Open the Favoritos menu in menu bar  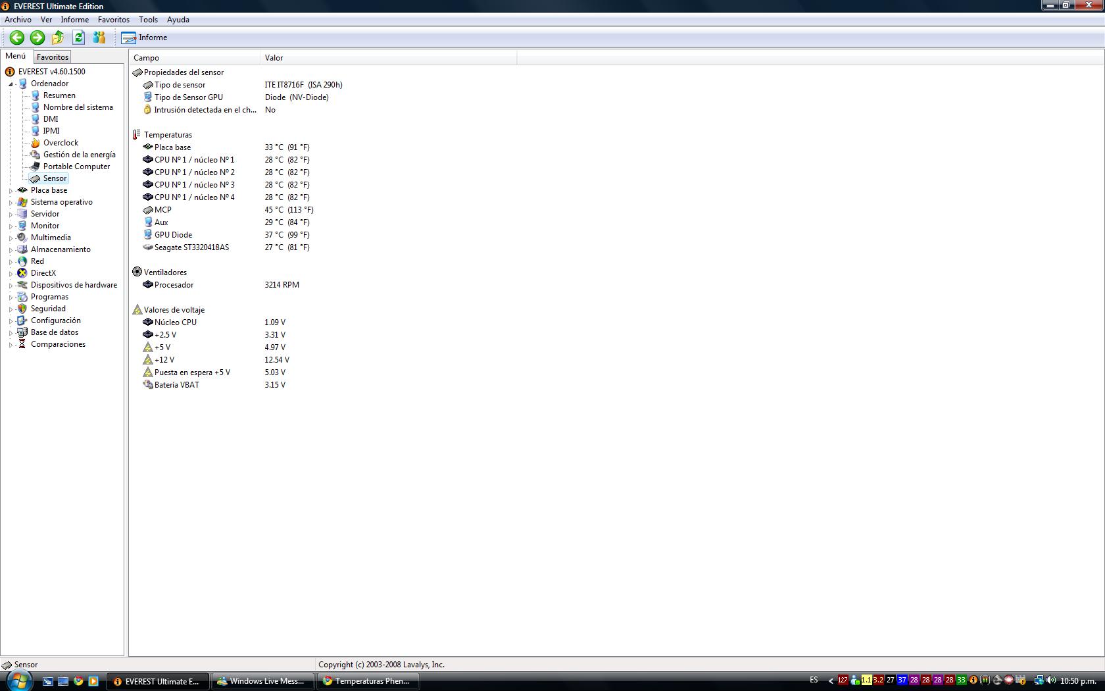pos(113,20)
